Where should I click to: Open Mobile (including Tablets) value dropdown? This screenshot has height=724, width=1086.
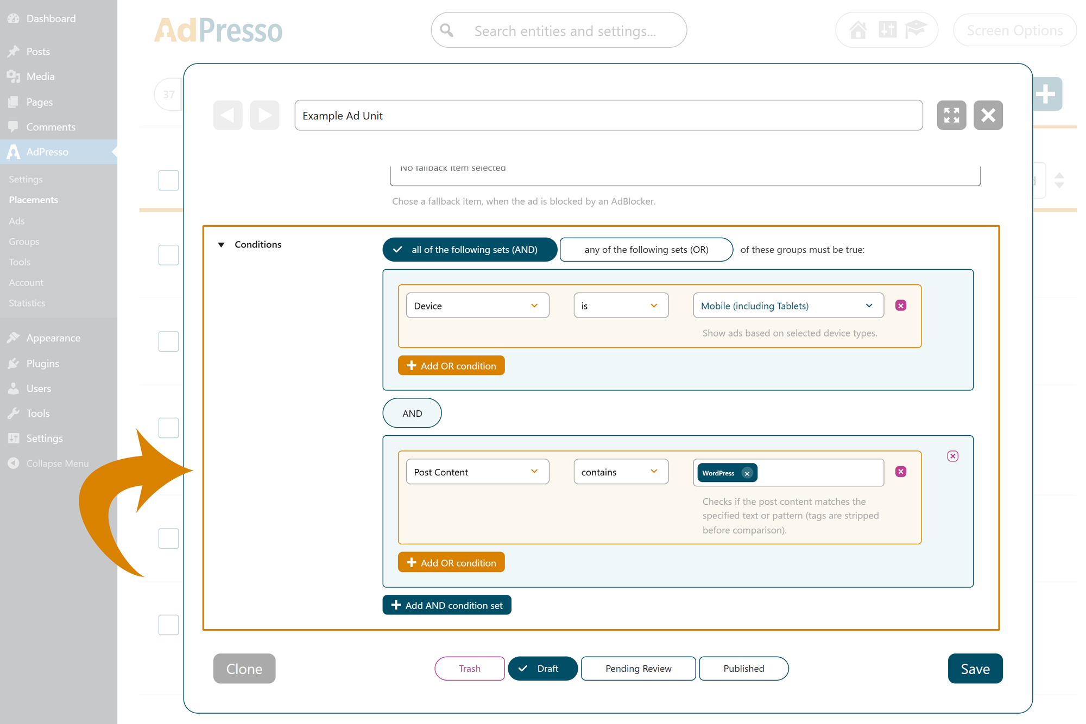pyautogui.click(x=788, y=306)
